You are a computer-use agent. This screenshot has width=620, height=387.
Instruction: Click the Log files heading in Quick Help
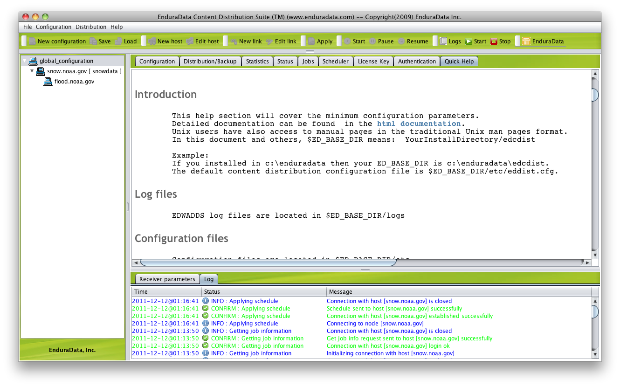[156, 194]
